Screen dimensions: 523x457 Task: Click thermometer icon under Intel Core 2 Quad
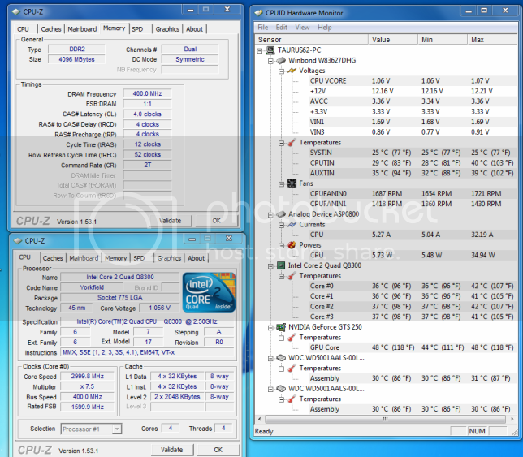tap(292, 276)
